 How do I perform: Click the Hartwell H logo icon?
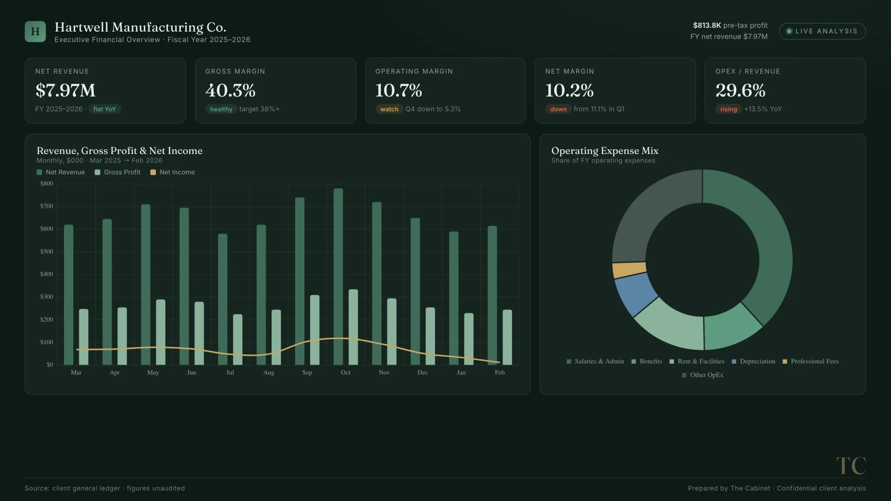tap(35, 32)
